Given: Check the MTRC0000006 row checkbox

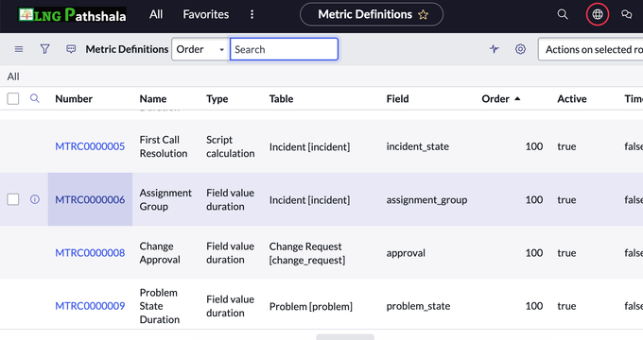Looking at the screenshot, I should point(13,199).
